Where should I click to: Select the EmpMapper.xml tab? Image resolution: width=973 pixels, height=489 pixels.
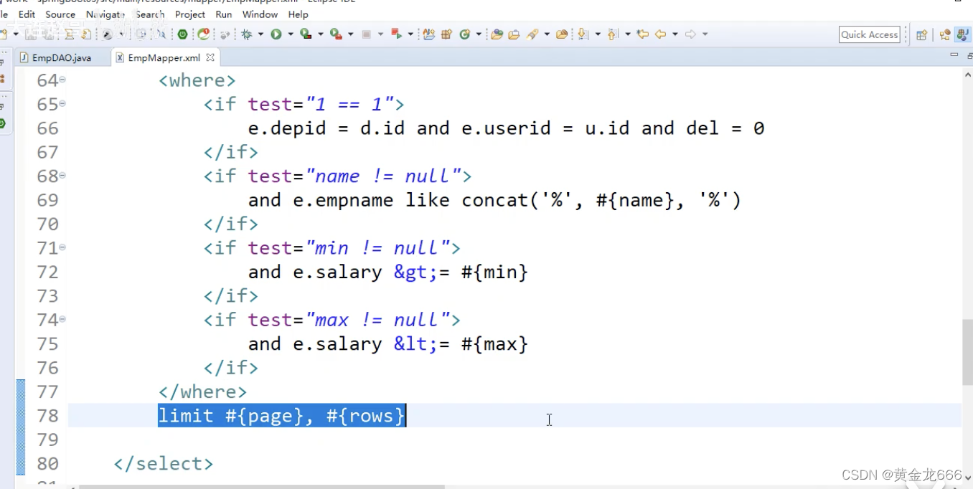click(164, 57)
